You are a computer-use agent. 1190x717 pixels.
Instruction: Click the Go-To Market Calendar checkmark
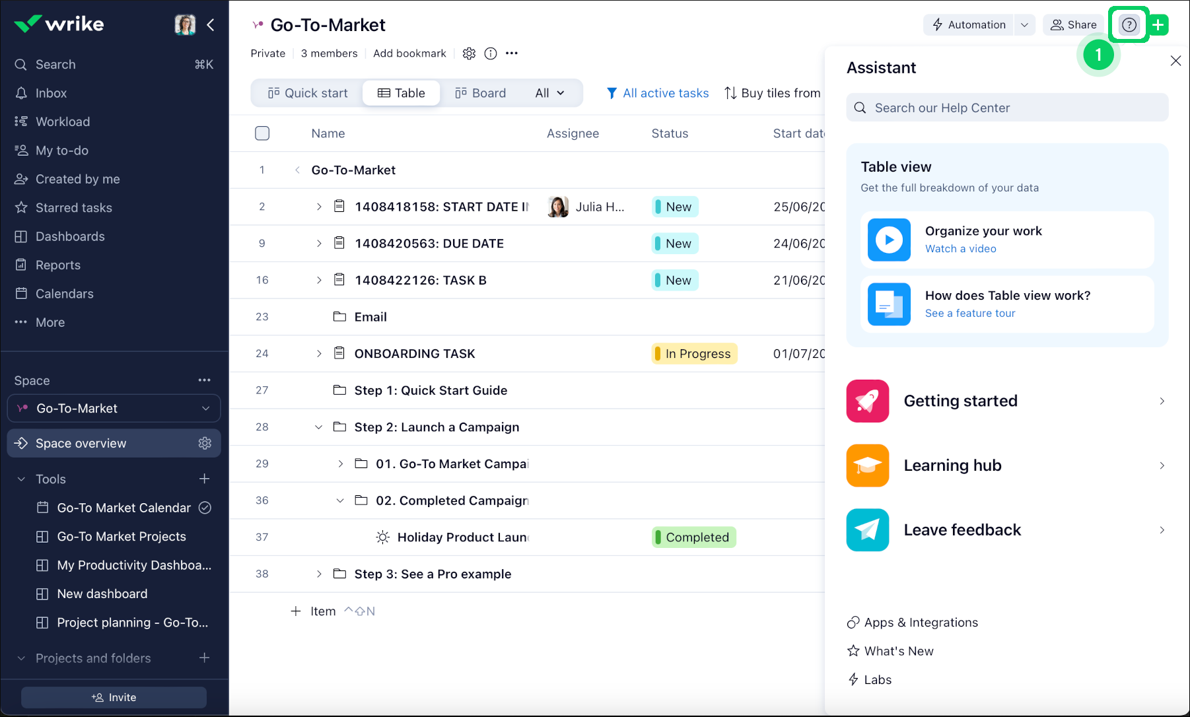pos(205,508)
